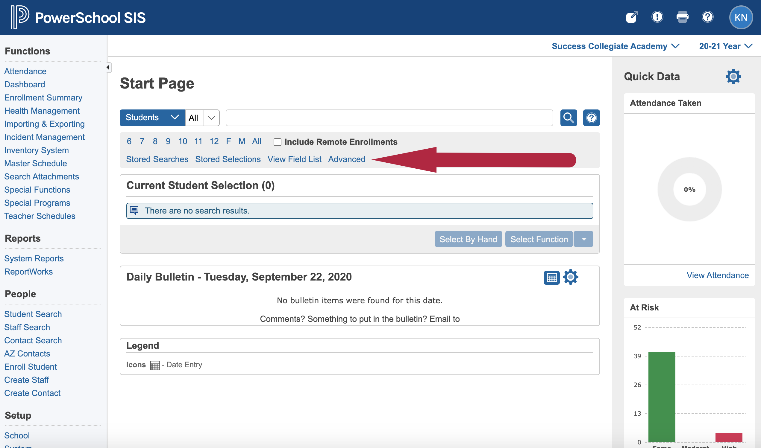Open the Special Functions menu item

click(37, 189)
